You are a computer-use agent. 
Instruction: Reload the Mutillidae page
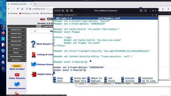point(18,9)
